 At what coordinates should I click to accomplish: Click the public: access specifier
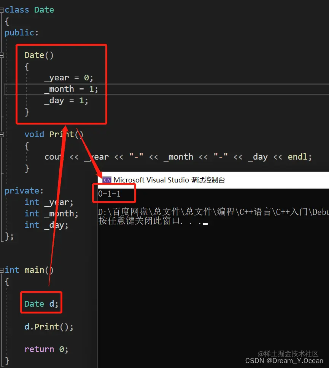21,33
